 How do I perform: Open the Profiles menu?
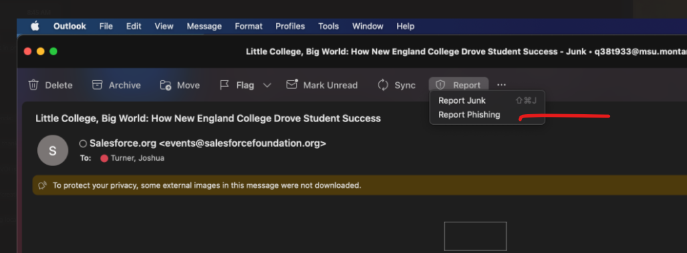[290, 27]
